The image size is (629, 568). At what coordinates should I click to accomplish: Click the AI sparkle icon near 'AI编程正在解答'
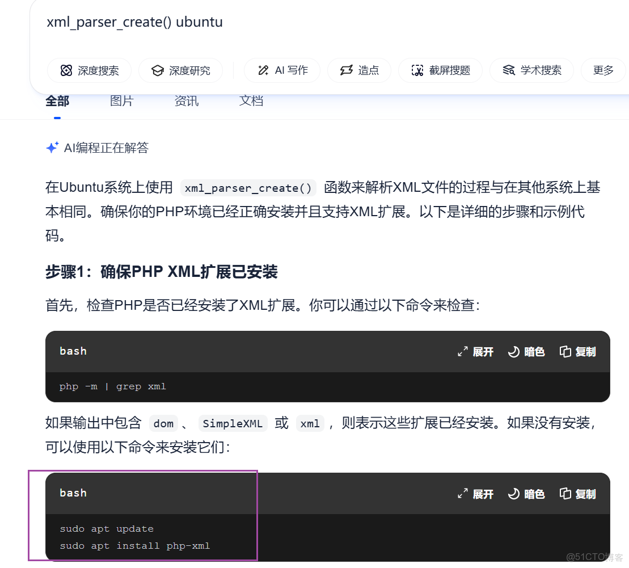coord(52,147)
